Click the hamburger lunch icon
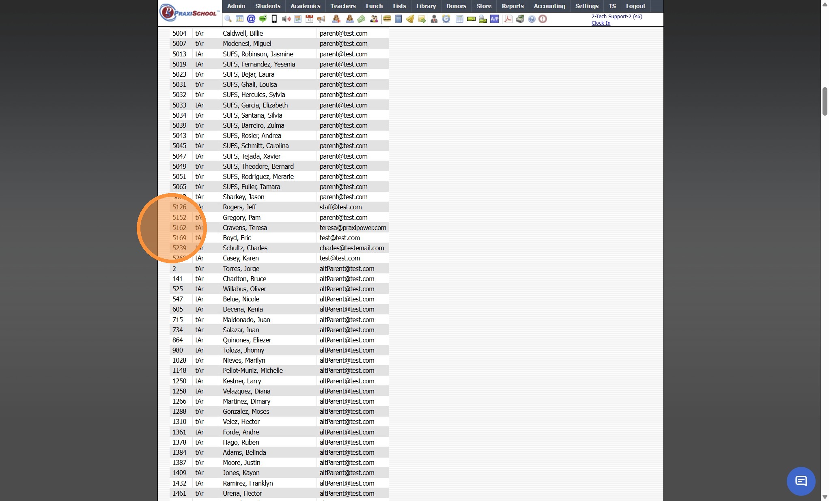The image size is (829, 501). tap(387, 19)
